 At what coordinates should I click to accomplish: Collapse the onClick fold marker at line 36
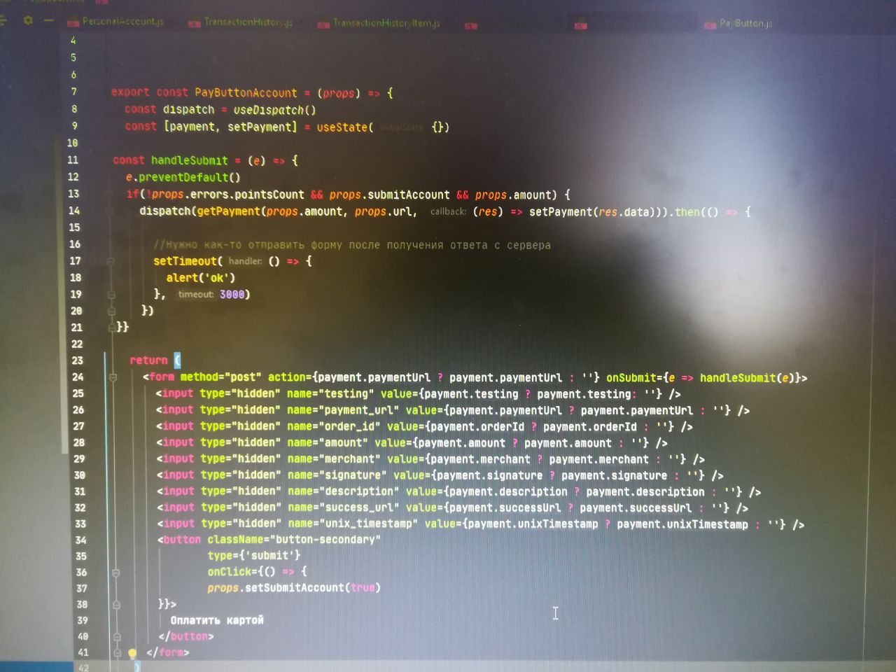tap(115, 572)
